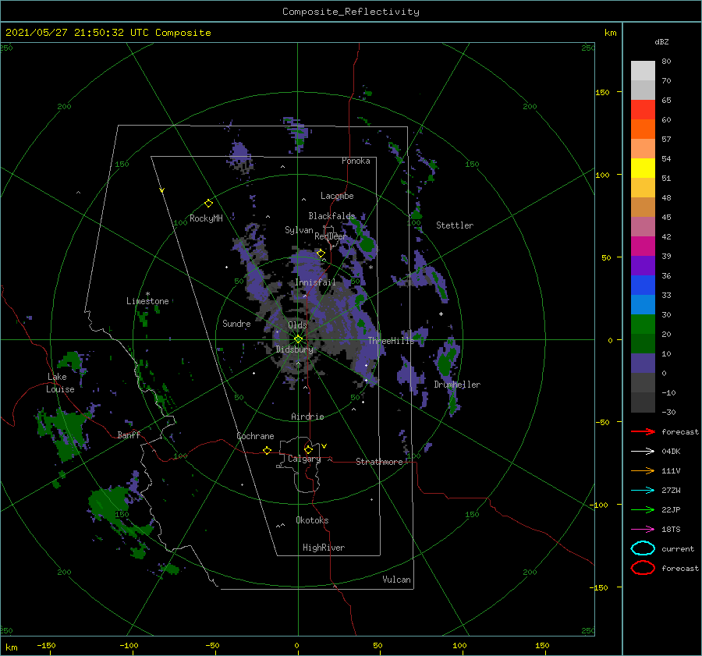Click the Strathmore label
The width and height of the screenshot is (702, 656).
(x=379, y=462)
